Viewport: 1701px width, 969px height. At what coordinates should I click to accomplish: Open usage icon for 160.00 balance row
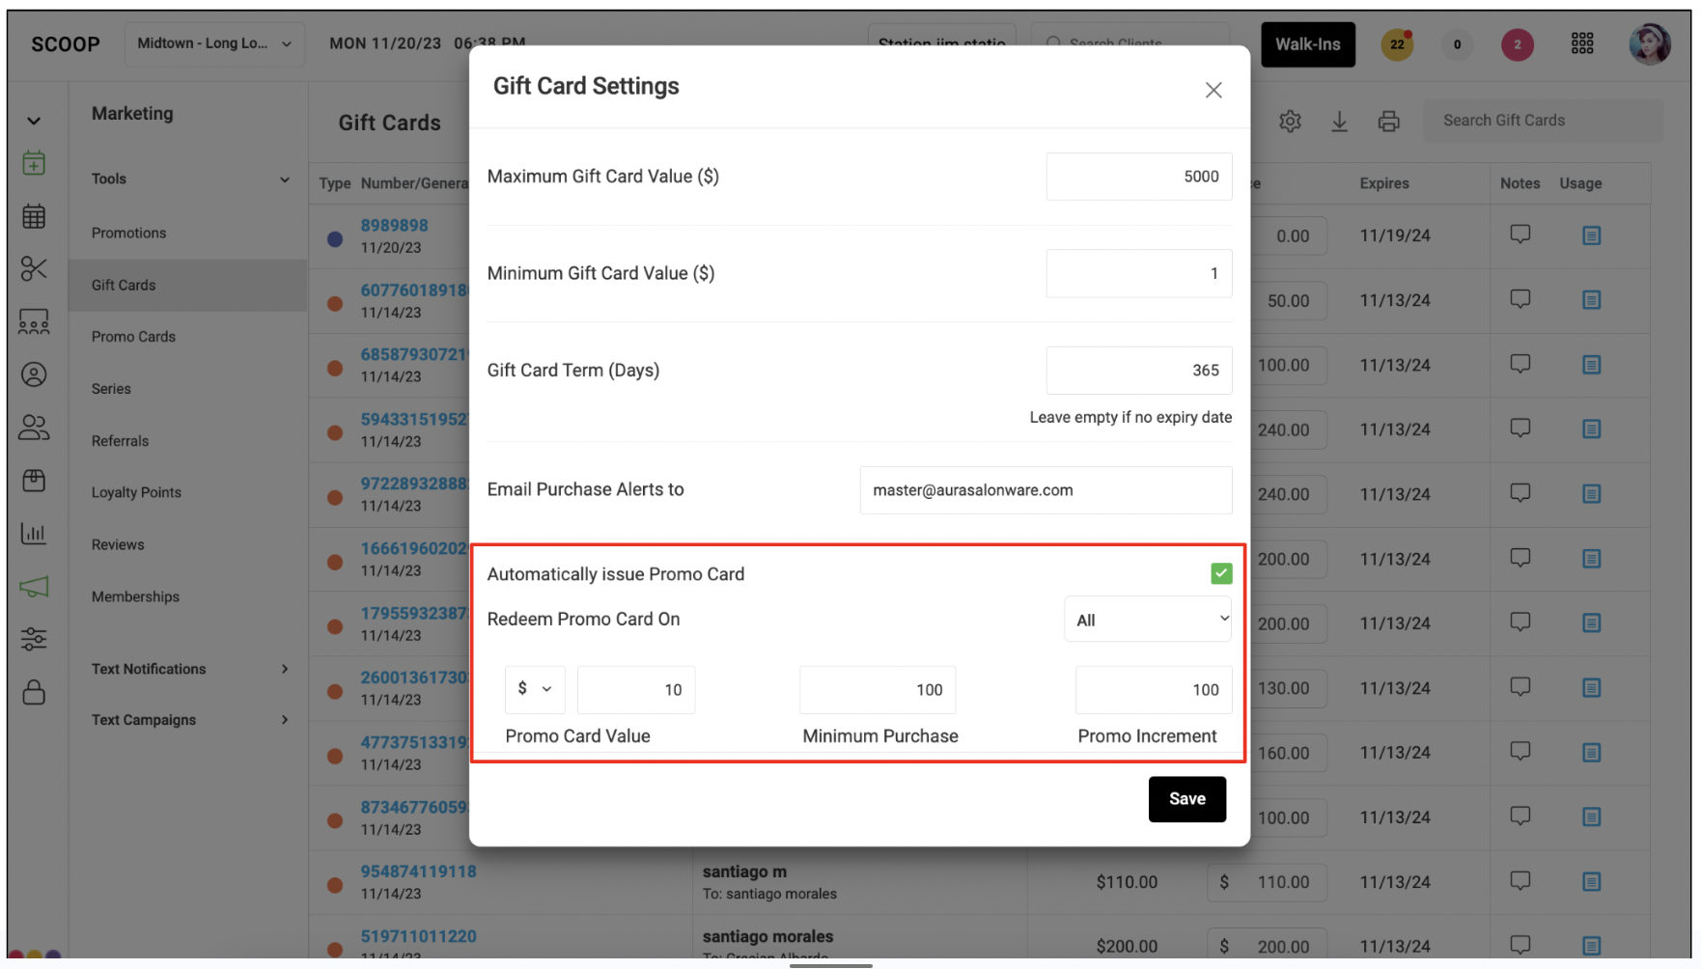[x=1592, y=753]
